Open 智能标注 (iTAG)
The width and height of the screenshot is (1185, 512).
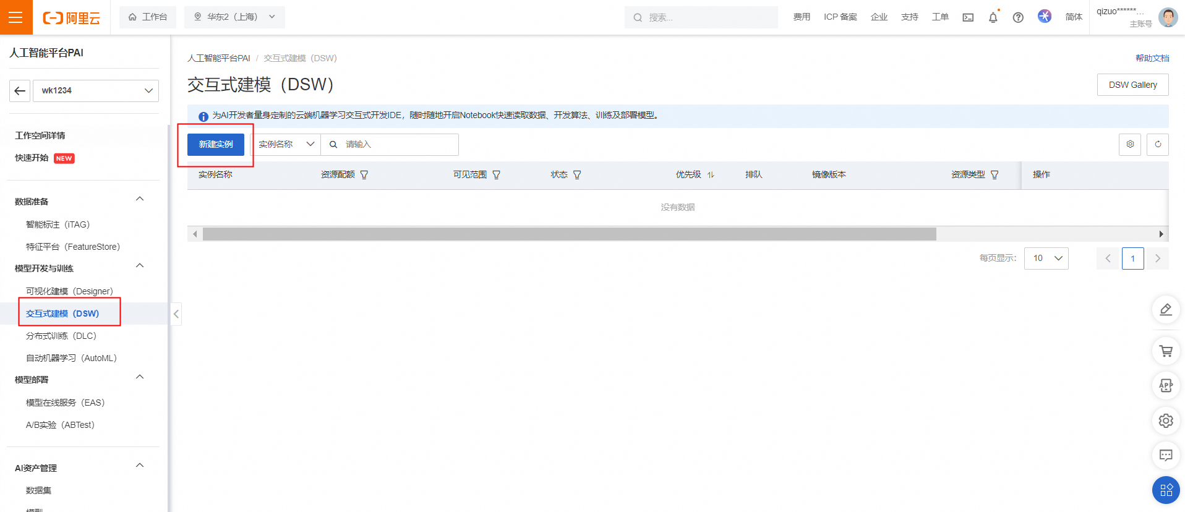58,224
